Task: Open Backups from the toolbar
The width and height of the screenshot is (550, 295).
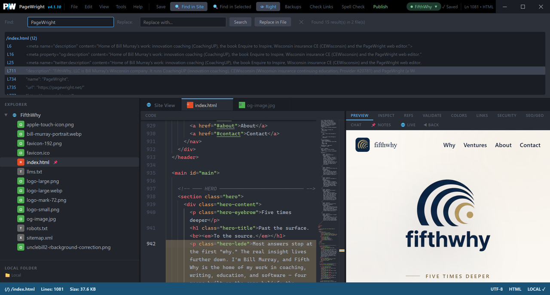Action: coord(293,6)
